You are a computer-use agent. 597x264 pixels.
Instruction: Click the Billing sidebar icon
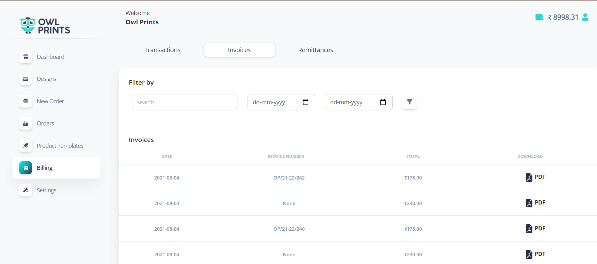click(x=26, y=168)
